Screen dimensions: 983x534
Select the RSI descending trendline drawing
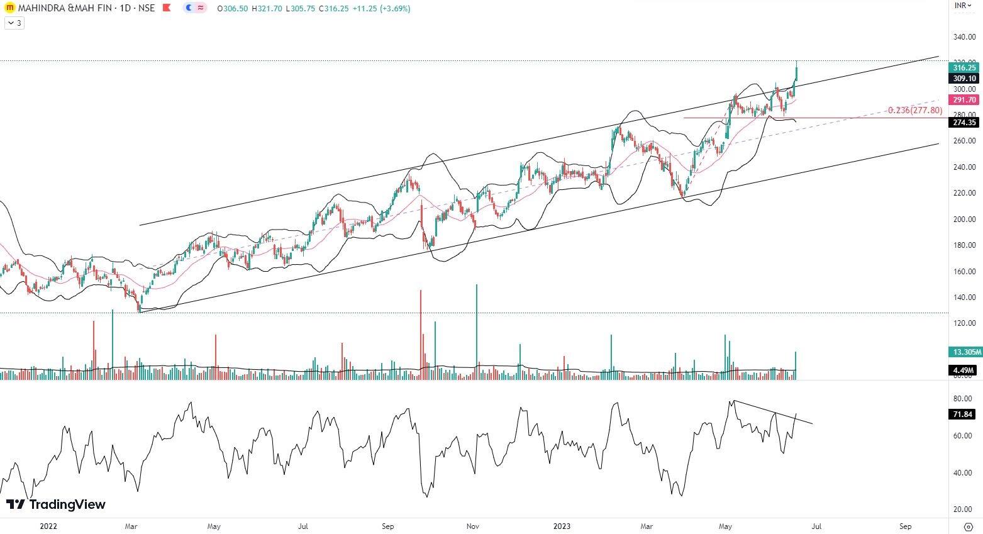pos(772,412)
